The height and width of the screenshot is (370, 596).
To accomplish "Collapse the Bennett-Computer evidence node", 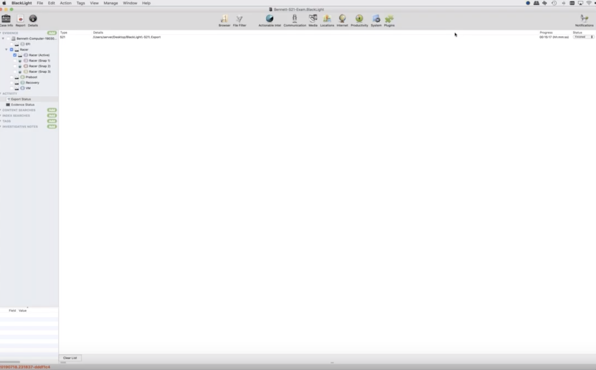I will [x=3, y=39].
